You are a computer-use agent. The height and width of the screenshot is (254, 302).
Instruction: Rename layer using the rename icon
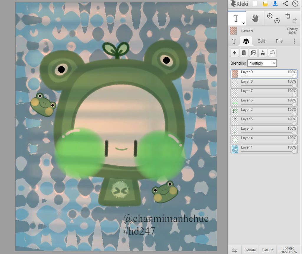coord(272,53)
